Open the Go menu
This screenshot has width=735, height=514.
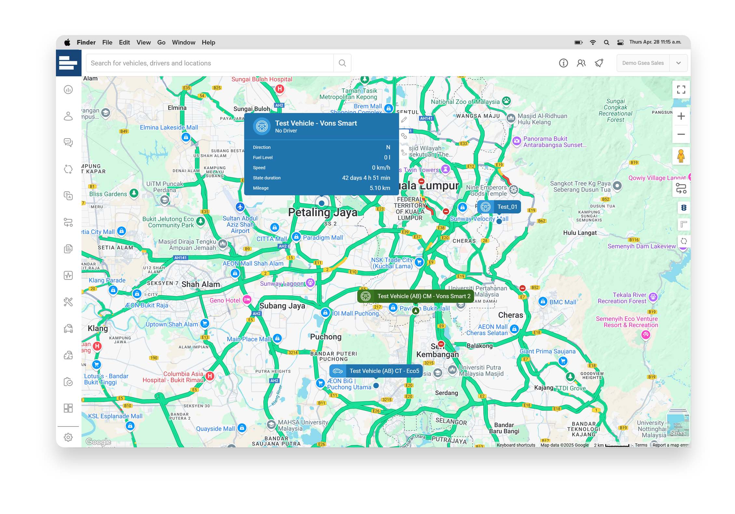coord(161,42)
